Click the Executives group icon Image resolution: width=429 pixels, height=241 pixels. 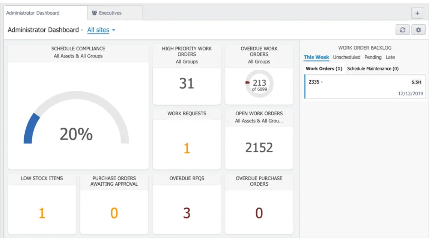tap(94, 12)
